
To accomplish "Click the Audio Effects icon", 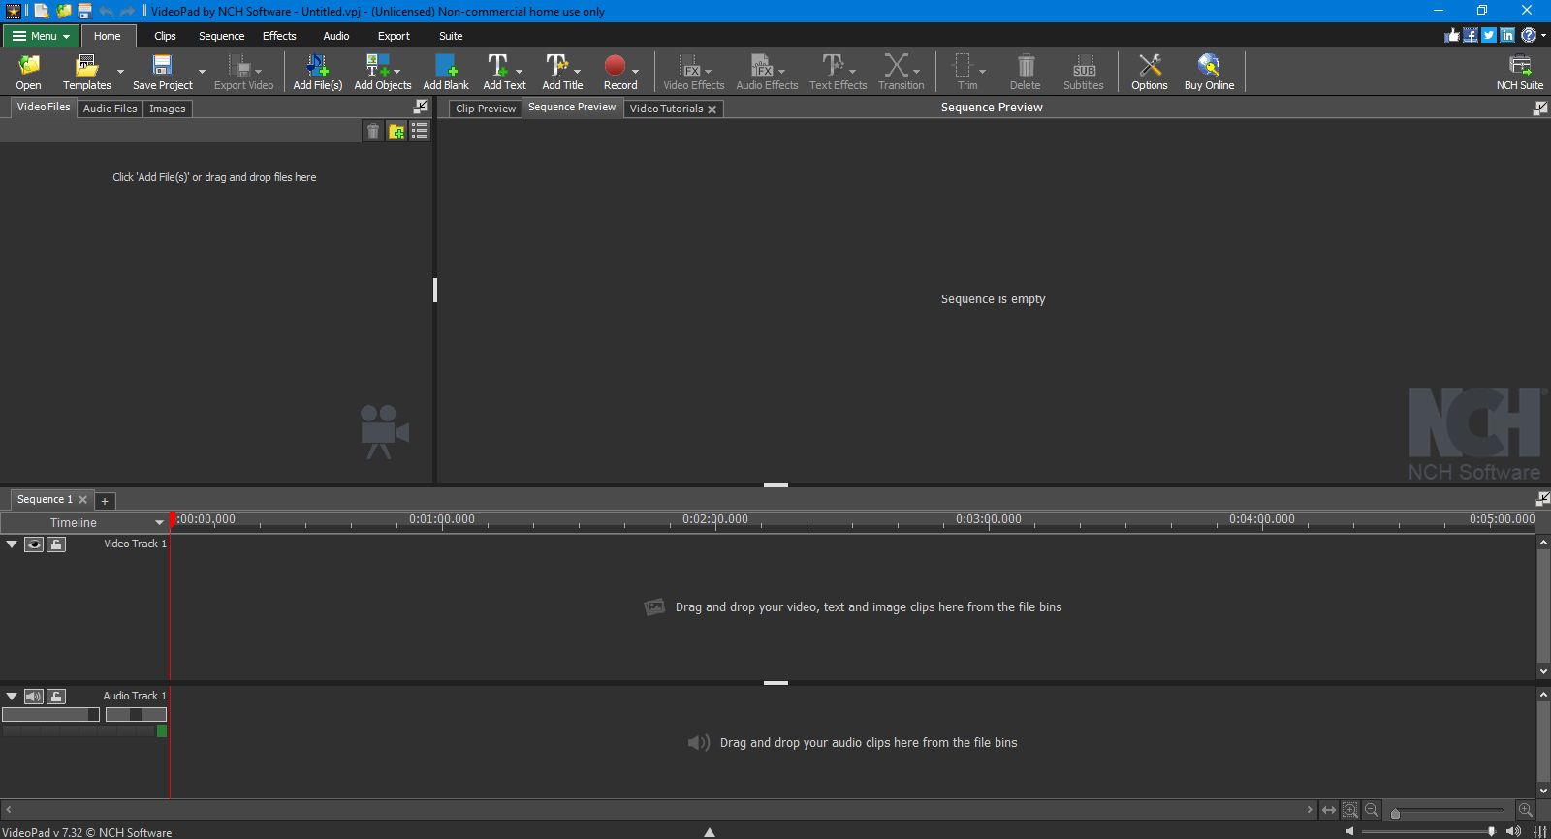I will [x=762, y=65].
